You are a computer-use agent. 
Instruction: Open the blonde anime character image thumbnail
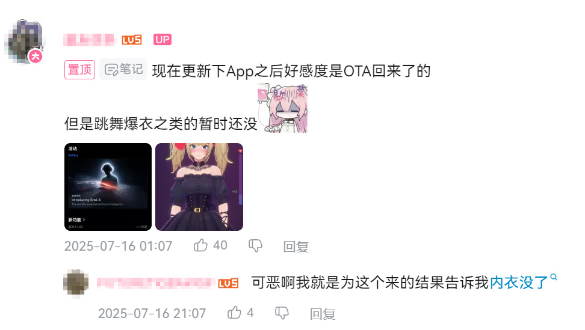tap(199, 187)
